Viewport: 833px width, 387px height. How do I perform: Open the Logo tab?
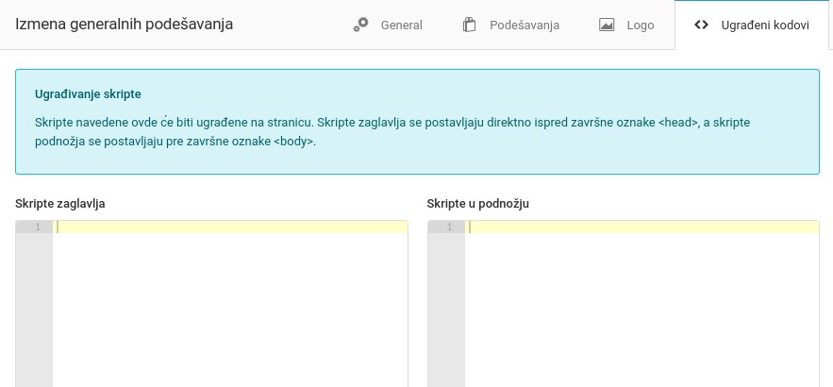point(627,25)
